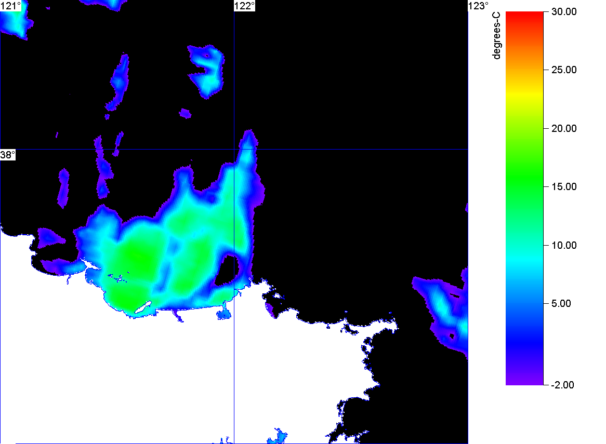Click the 122° longitude label
Image resolution: width=606 pixels, height=444 pixels.
pos(245,6)
